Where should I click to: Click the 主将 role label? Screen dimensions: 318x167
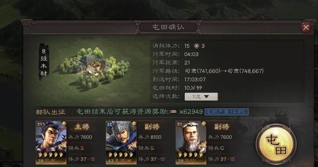pos(82,127)
